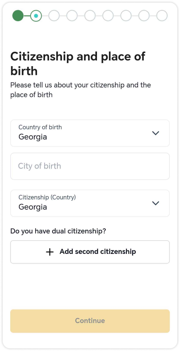This screenshot has height=351, width=180.
Task: Click the Add second citizenship button
Action: (x=90, y=252)
